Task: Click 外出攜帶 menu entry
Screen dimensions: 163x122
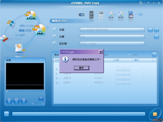Action: [20, 35]
